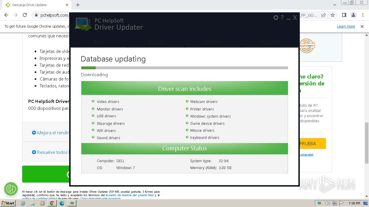Share this page from address bar
This screenshot has height=207, width=369.
pos(323,15)
